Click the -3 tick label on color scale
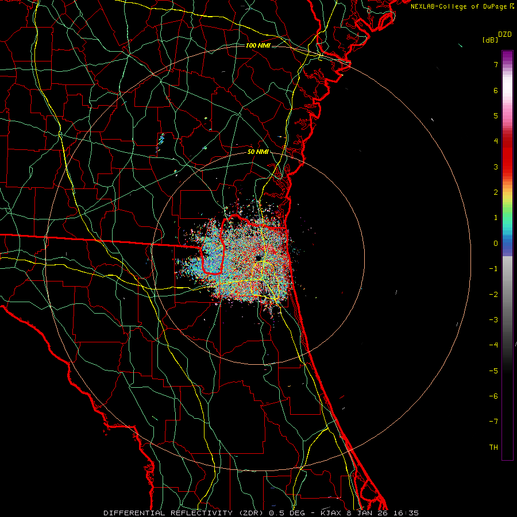Viewport: 517px width, 517px height. 493,320
